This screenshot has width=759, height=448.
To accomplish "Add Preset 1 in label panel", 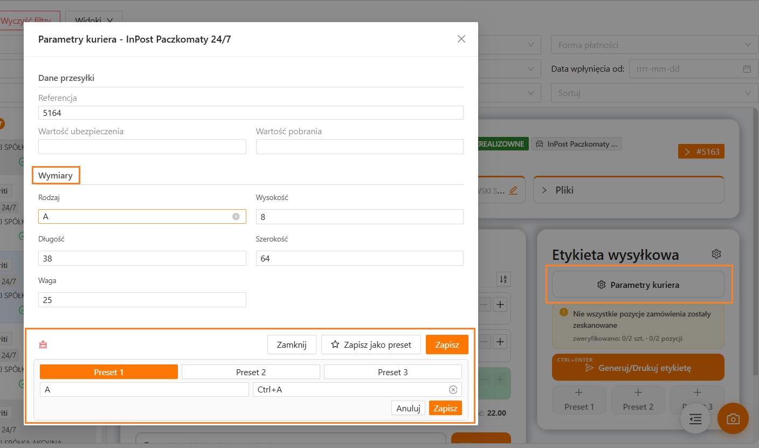I will coord(579,401).
